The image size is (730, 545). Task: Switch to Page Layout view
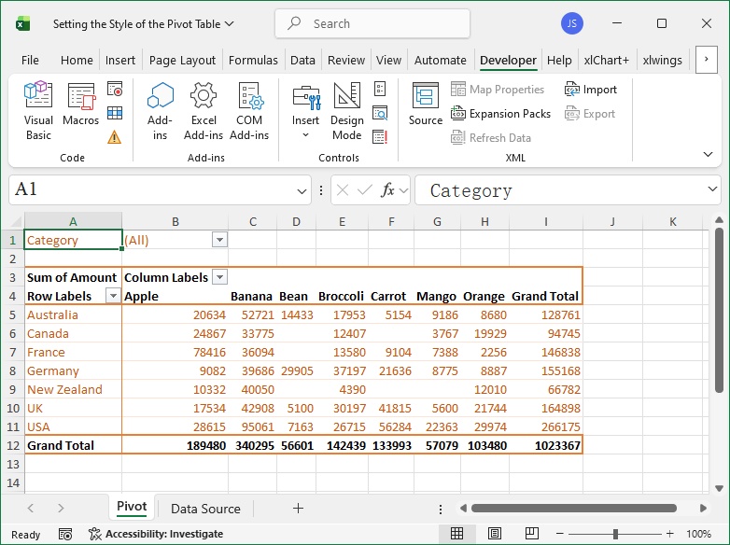(x=495, y=534)
